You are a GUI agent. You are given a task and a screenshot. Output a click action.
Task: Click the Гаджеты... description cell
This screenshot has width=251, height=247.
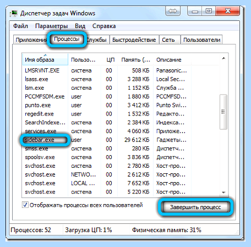pos(171,140)
